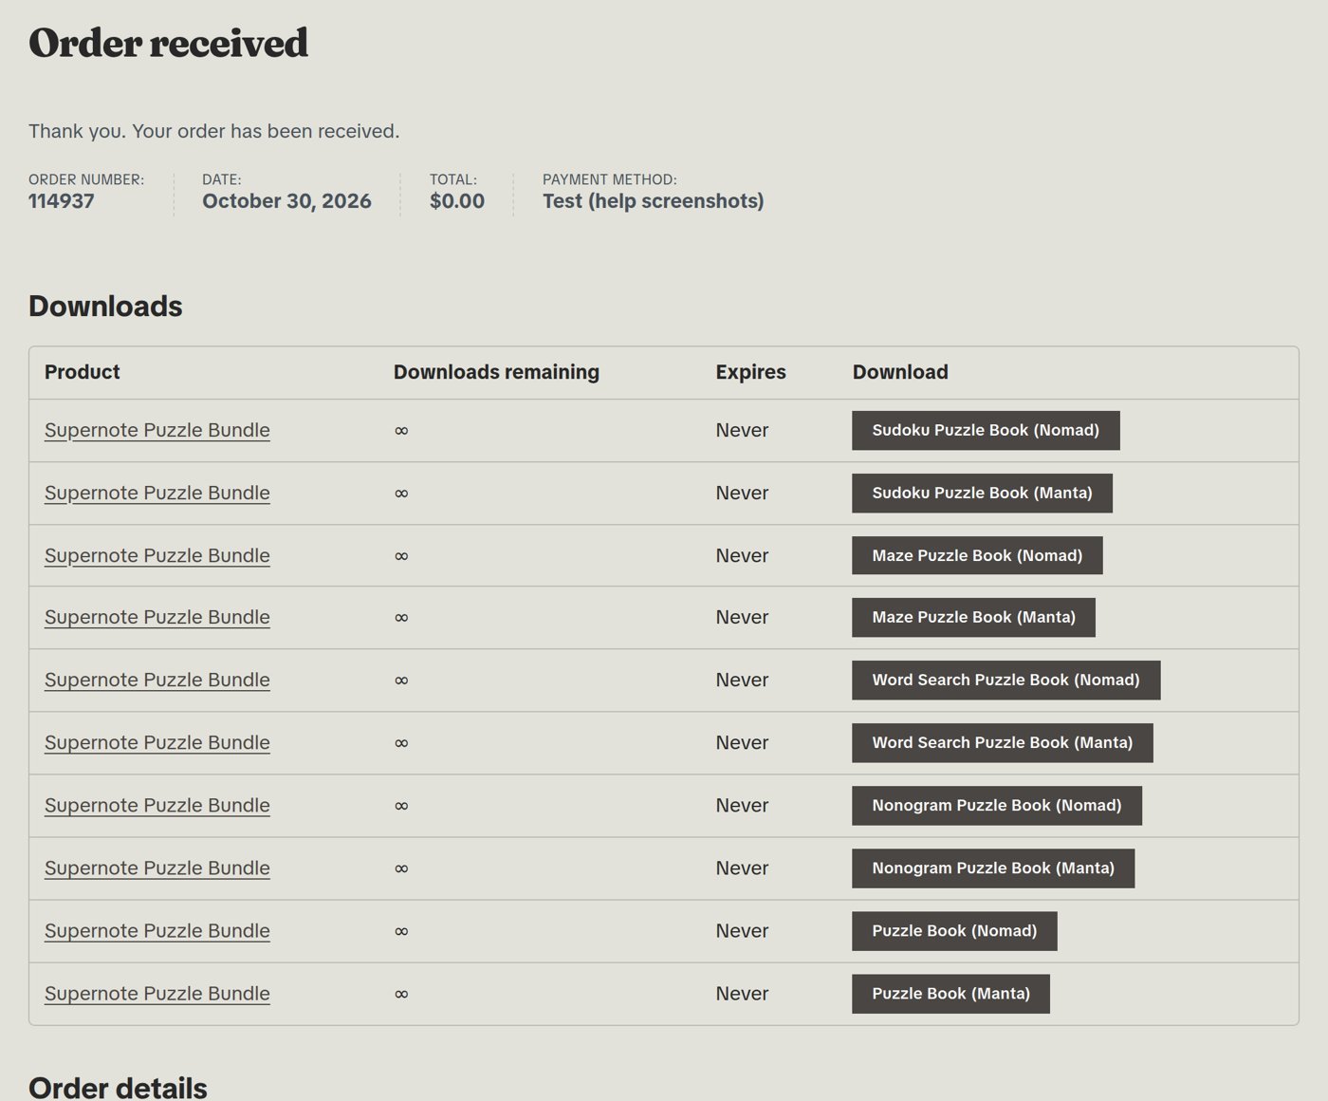Click the Puzzle Book (Nomad) download button
The image size is (1328, 1101).
(954, 931)
